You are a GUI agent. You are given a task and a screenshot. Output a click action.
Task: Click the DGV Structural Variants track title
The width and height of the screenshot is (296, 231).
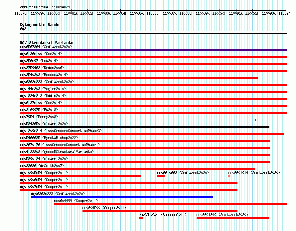click(x=47, y=43)
